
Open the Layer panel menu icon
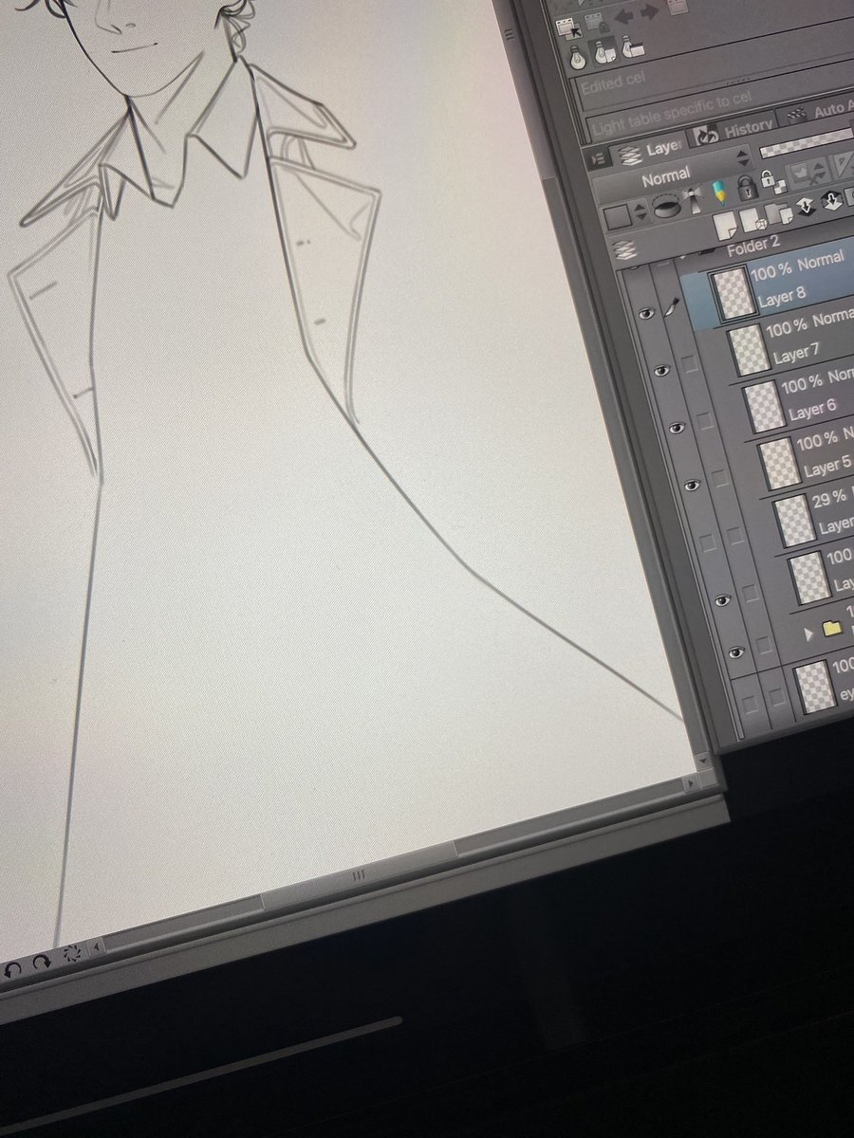point(600,158)
